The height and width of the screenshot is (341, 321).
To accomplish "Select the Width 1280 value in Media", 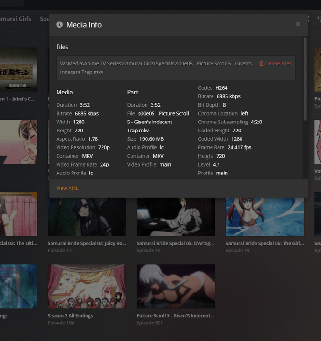I will pos(79,122).
